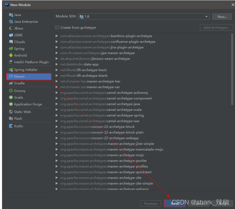Image resolution: width=235 pixels, height=209 pixels.
Task: Choose the Groovy module icon
Action: (x=11, y=91)
